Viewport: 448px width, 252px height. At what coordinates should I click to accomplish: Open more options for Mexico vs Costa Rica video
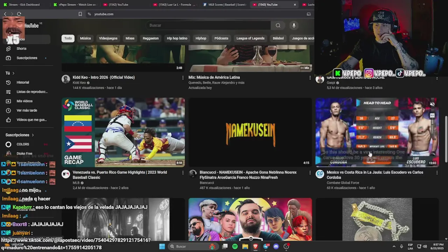point(437,173)
